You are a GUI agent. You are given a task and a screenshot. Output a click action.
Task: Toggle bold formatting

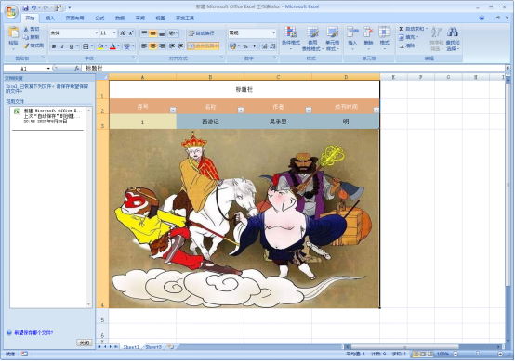(54, 46)
